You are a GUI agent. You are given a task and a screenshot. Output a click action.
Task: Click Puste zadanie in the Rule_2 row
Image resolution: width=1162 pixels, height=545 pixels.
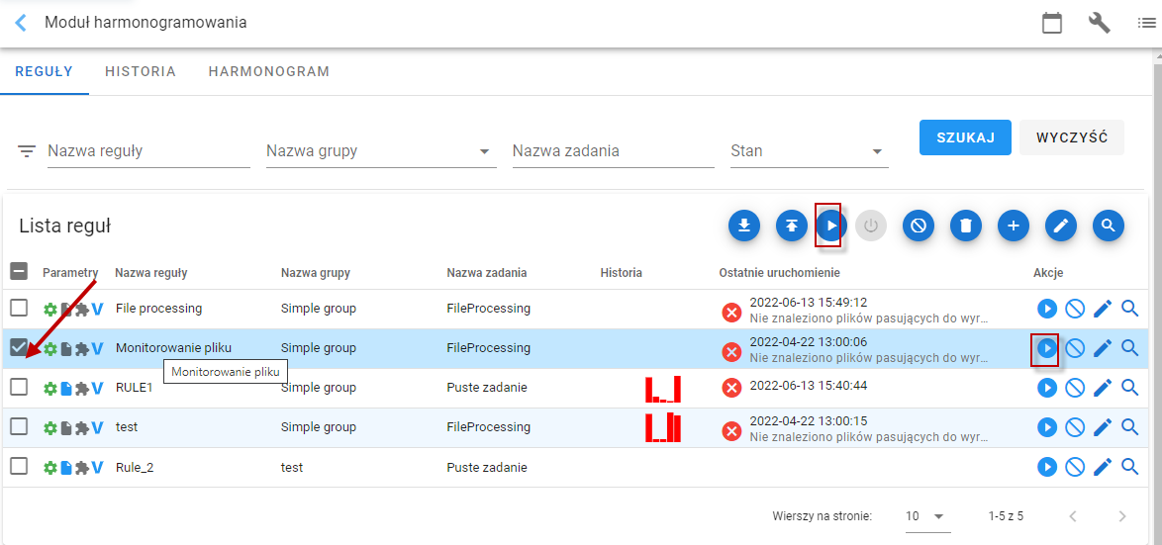point(487,467)
